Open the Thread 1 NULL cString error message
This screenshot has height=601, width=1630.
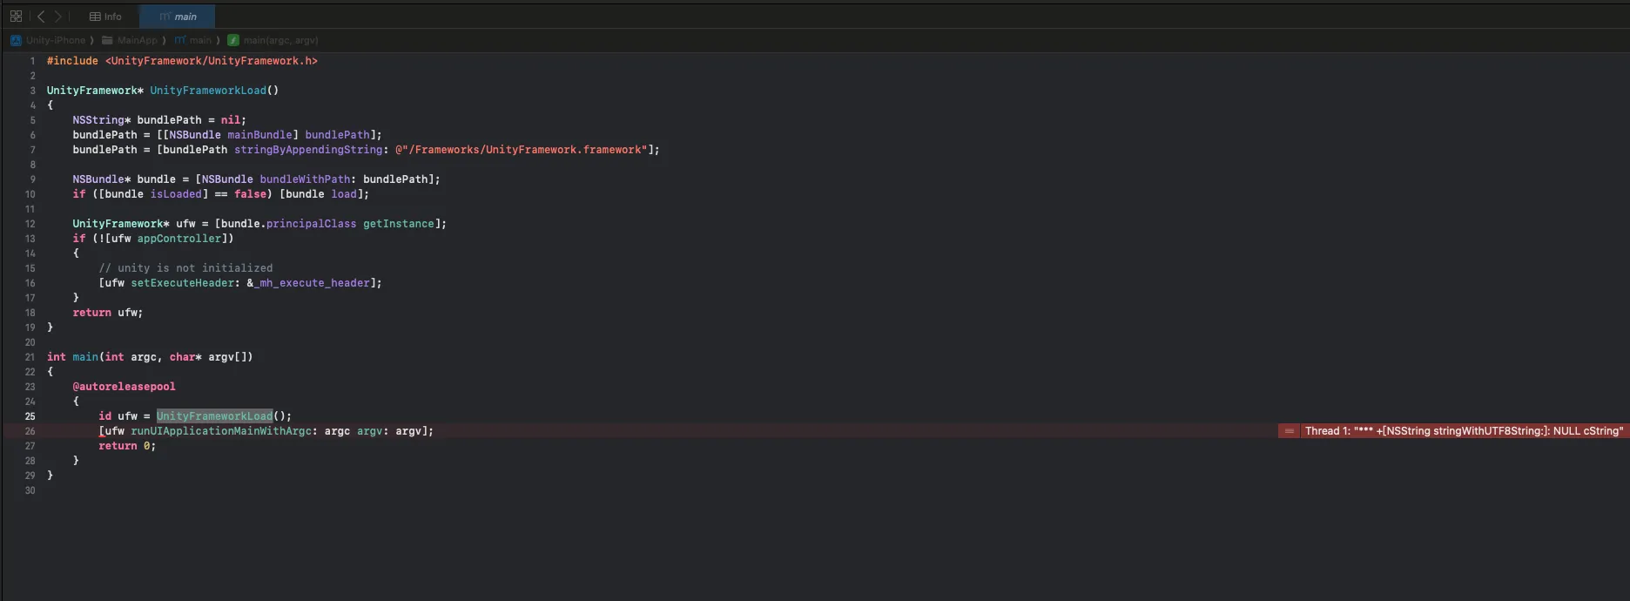[1464, 431]
